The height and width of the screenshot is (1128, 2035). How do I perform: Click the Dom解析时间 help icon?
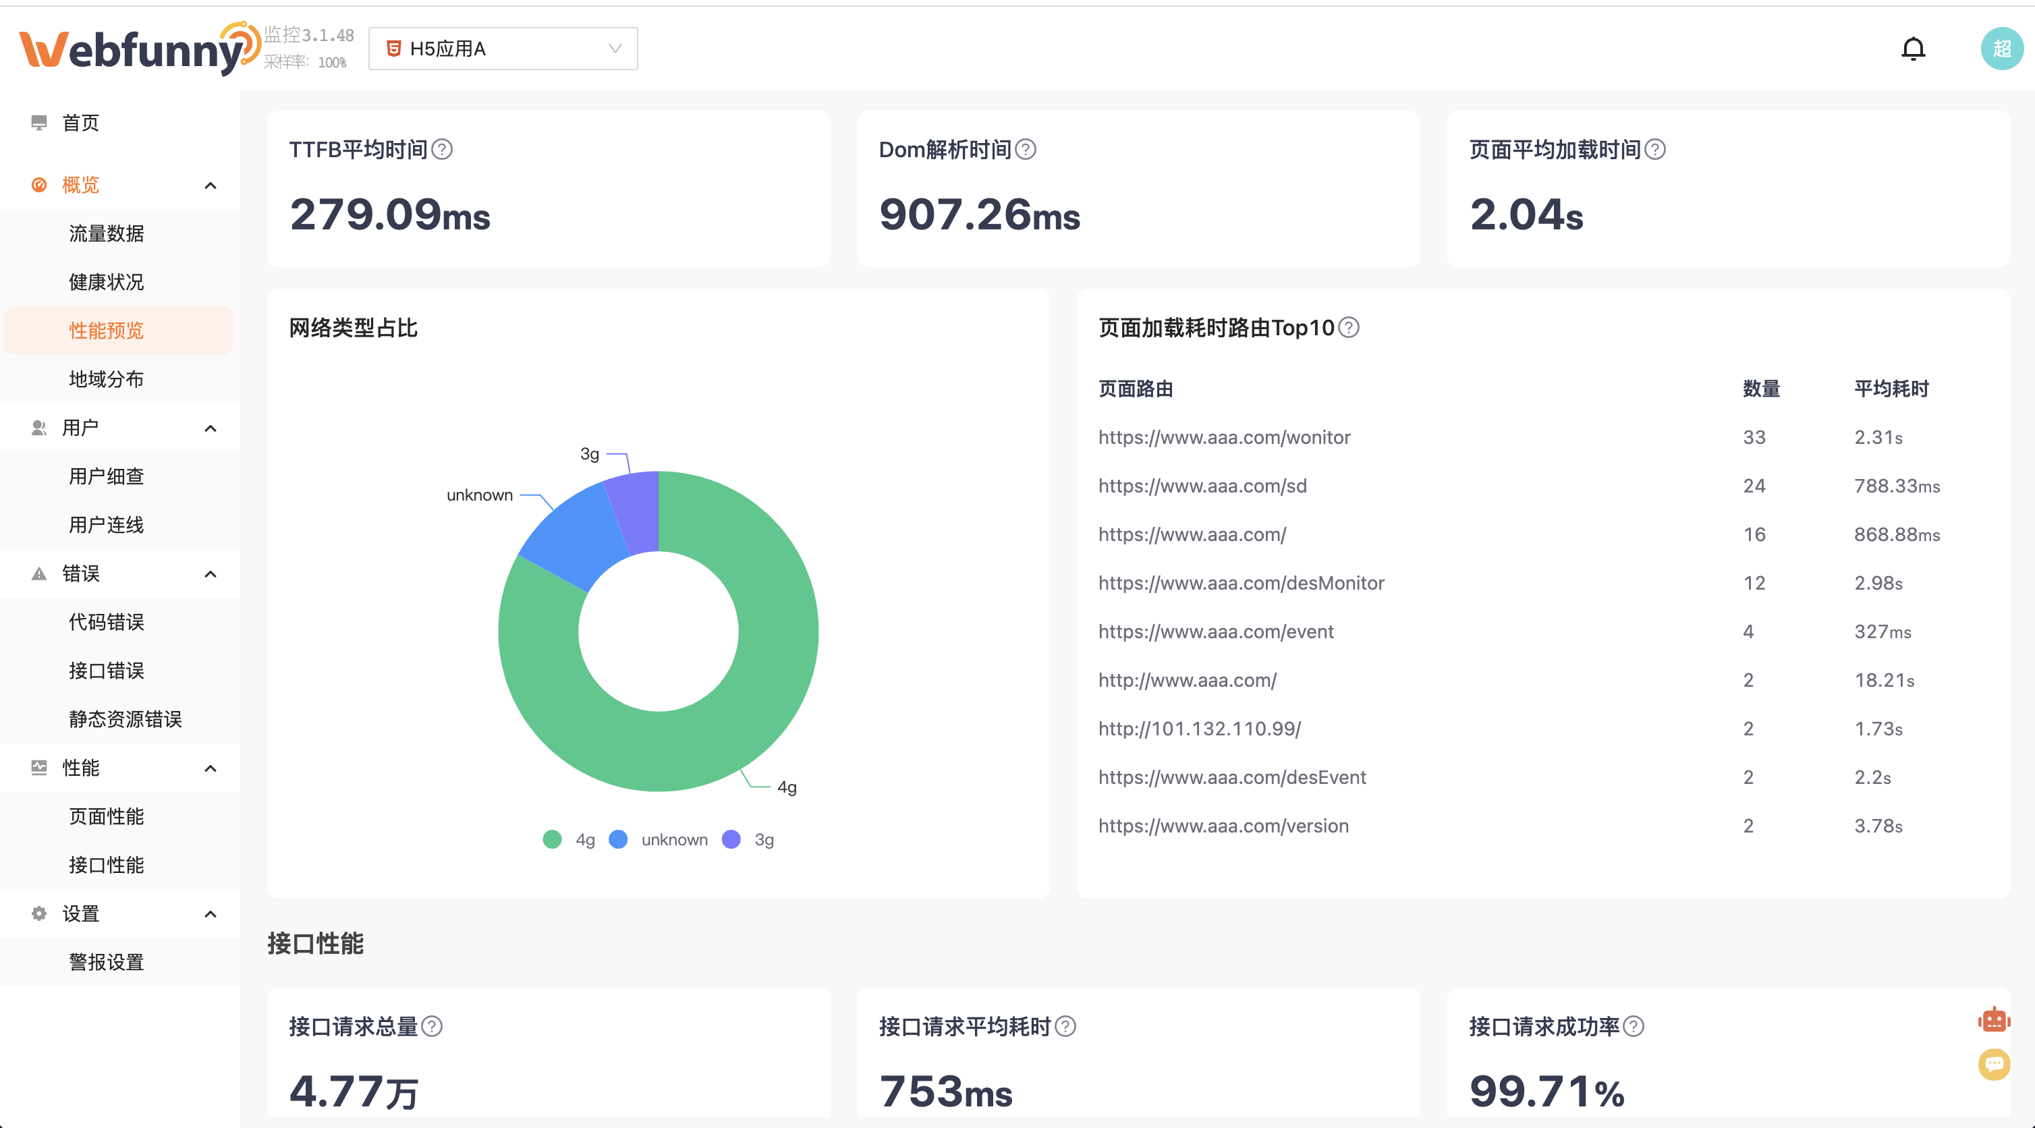[x=1026, y=149]
